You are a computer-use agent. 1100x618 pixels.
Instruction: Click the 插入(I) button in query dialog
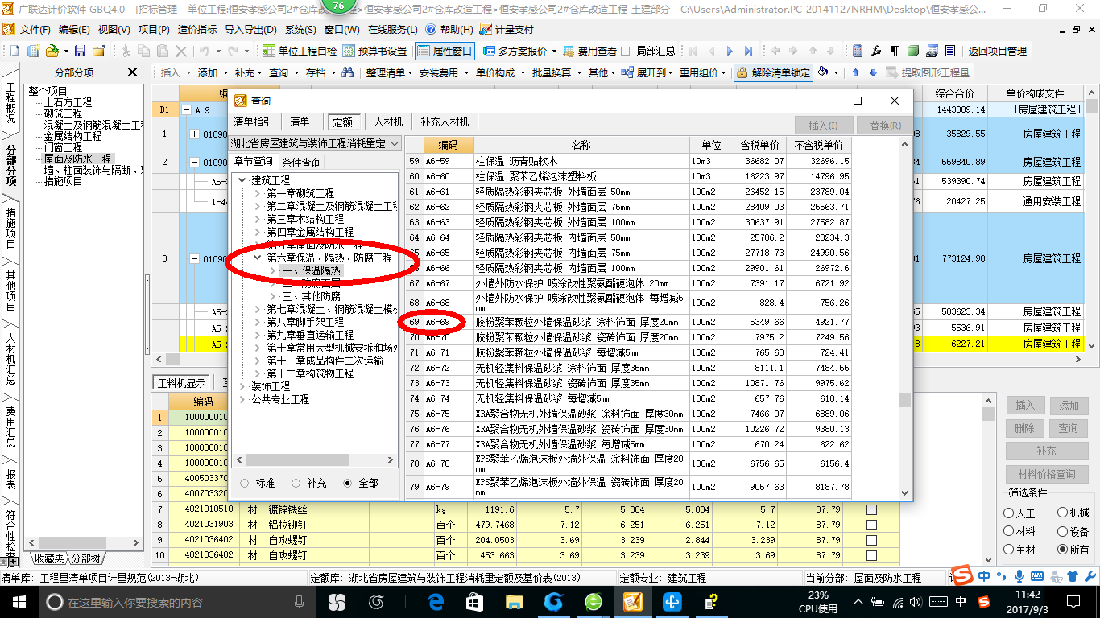tap(823, 126)
